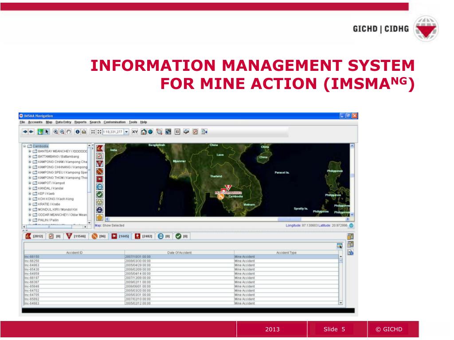Collapse the Cambodia tree node

pyautogui.click(x=25, y=146)
